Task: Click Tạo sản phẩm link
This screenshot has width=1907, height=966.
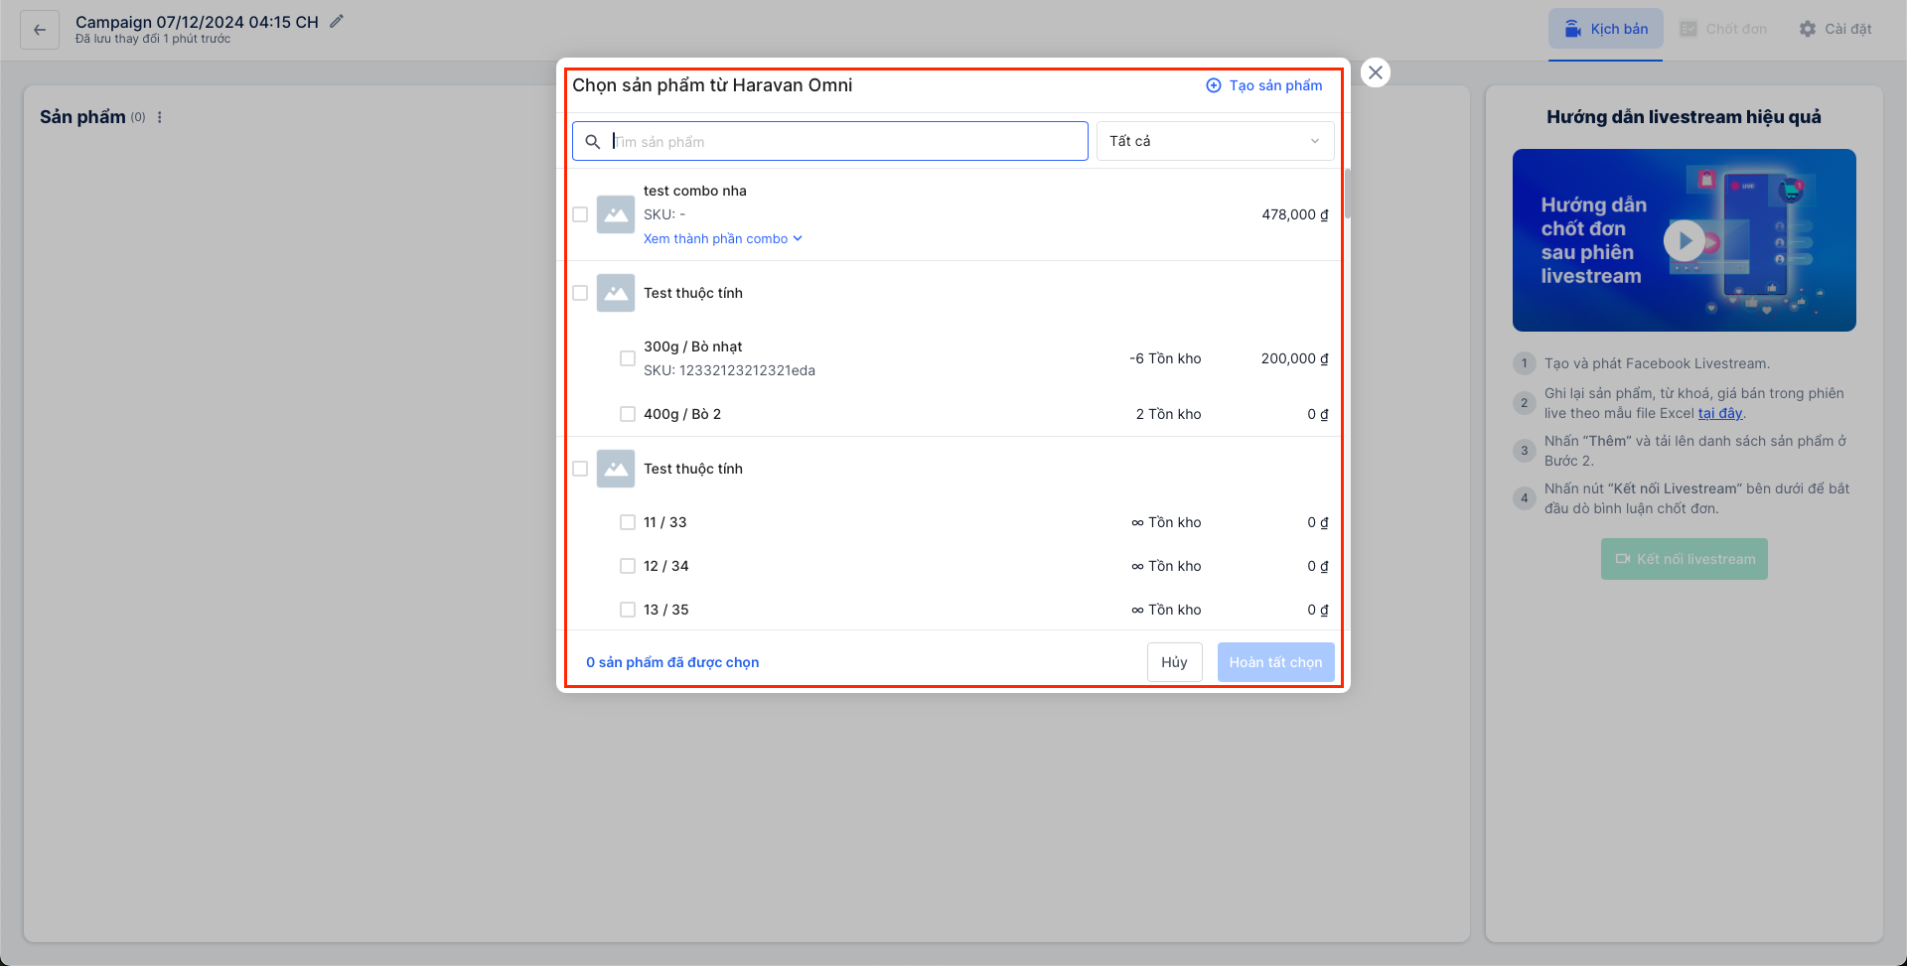Action: click(1264, 85)
